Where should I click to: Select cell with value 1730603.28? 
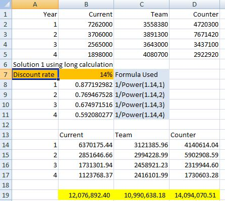[195, 175]
